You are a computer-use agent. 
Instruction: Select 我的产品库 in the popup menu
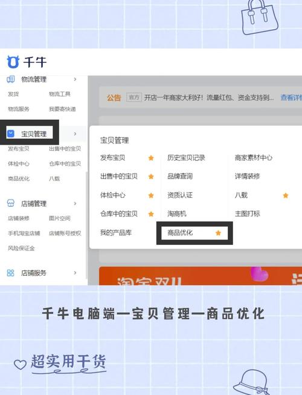[116, 232]
